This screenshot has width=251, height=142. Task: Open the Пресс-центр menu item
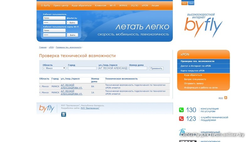tap(61, 5)
